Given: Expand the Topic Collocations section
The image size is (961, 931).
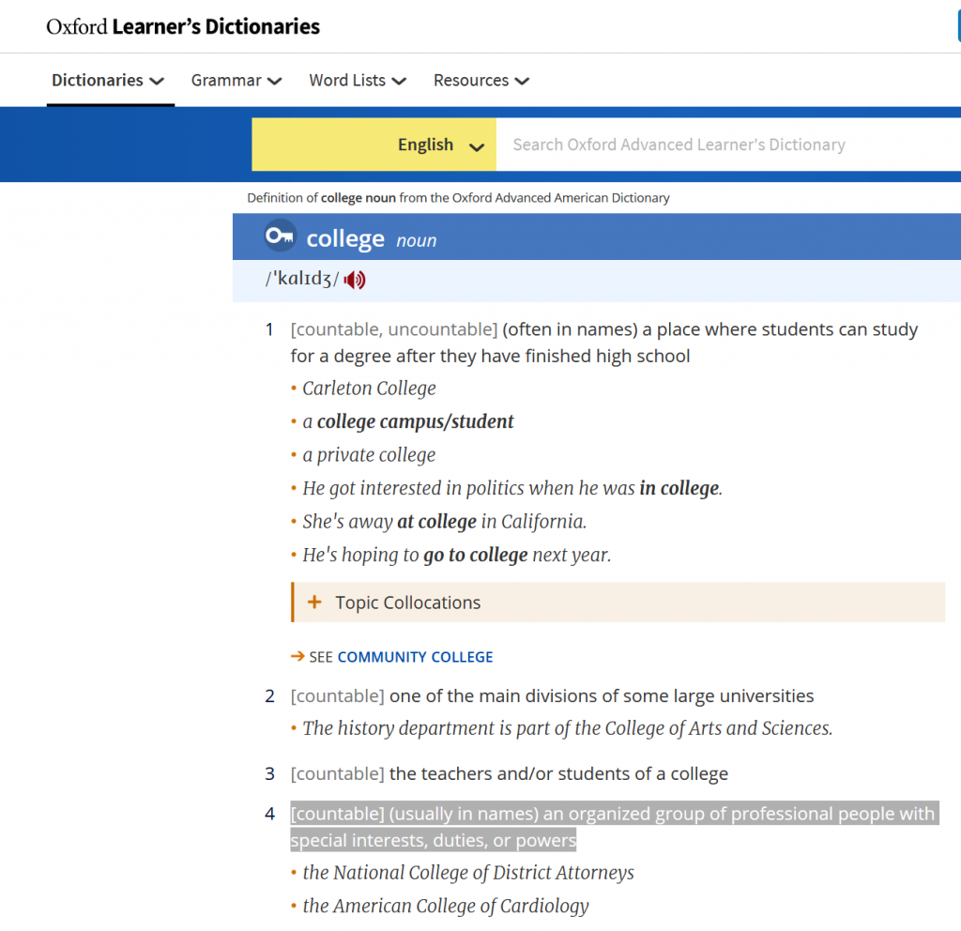Looking at the screenshot, I should 618,603.
